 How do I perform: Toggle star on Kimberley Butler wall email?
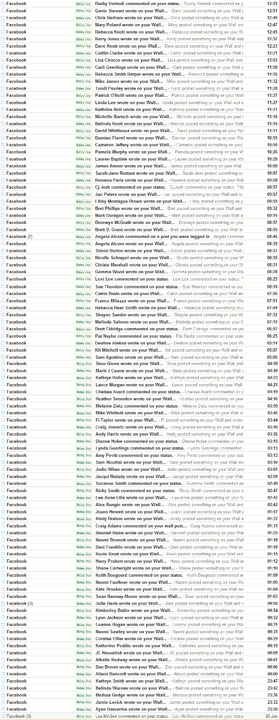(3, 610)
